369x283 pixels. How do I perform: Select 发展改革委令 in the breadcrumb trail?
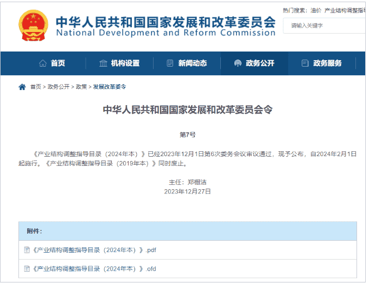[110, 87]
